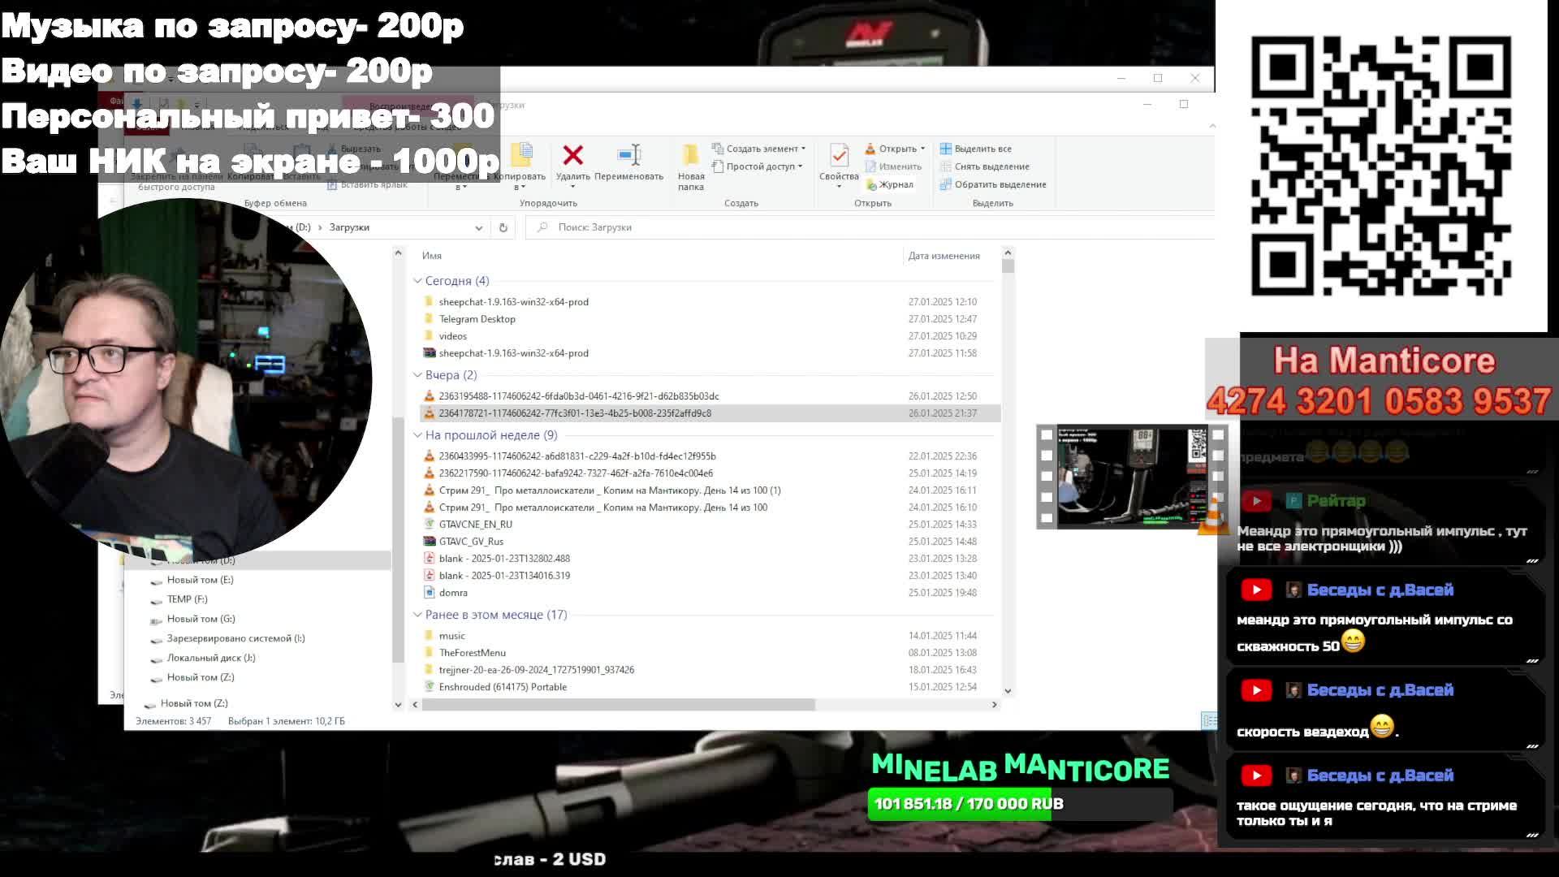Click Select all (Выделить все)
Screen dimensions: 1559x877
pos(975,149)
